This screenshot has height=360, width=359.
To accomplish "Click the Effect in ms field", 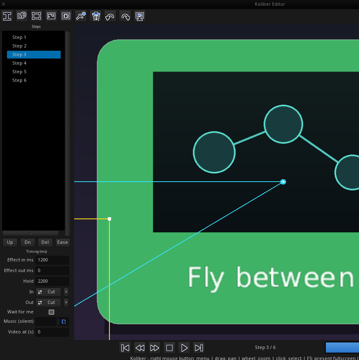I will pyautogui.click(x=52, y=260).
